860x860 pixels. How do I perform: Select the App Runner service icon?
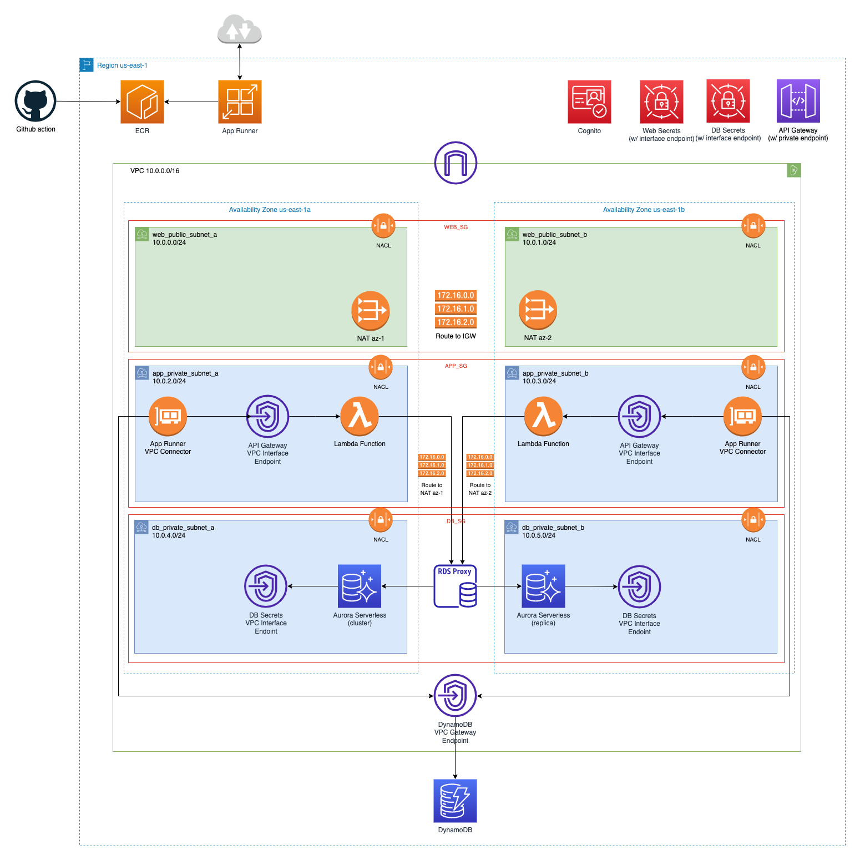[x=240, y=102]
